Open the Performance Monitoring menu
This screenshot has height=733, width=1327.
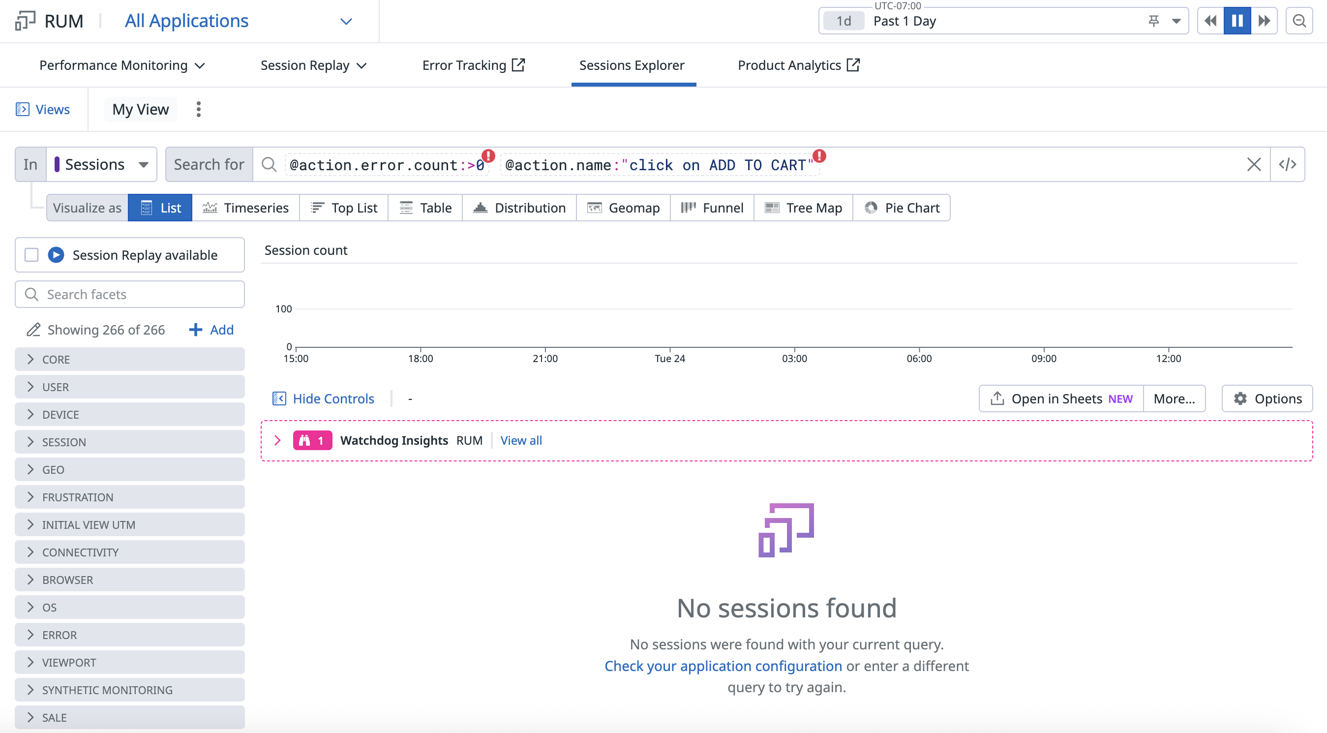[x=122, y=65]
